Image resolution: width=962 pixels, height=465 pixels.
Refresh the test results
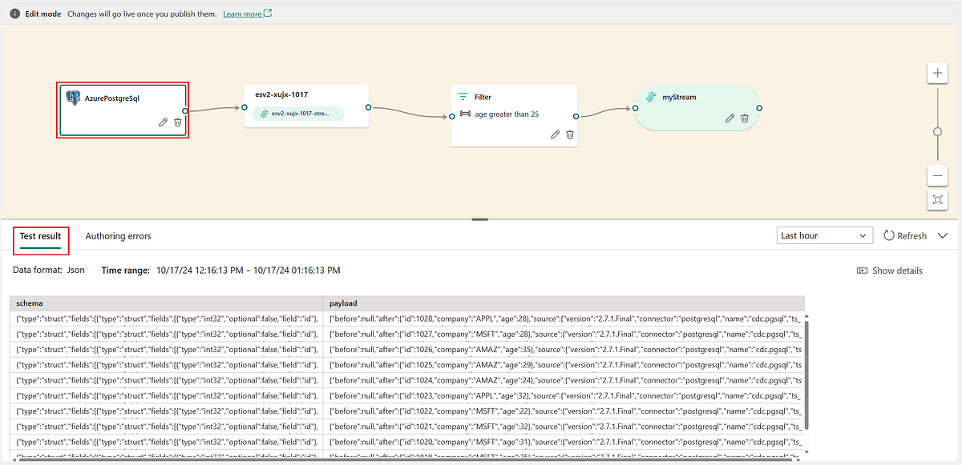905,236
